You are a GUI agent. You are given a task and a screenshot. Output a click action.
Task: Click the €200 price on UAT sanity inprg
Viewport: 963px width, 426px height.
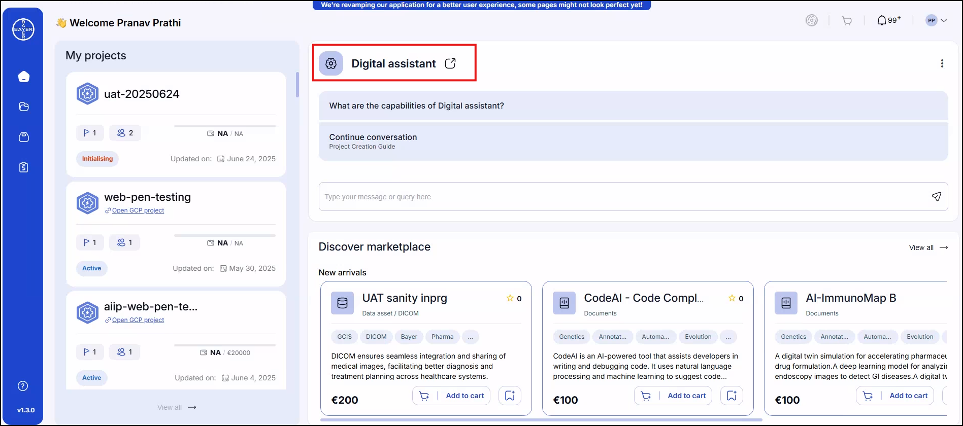345,400
